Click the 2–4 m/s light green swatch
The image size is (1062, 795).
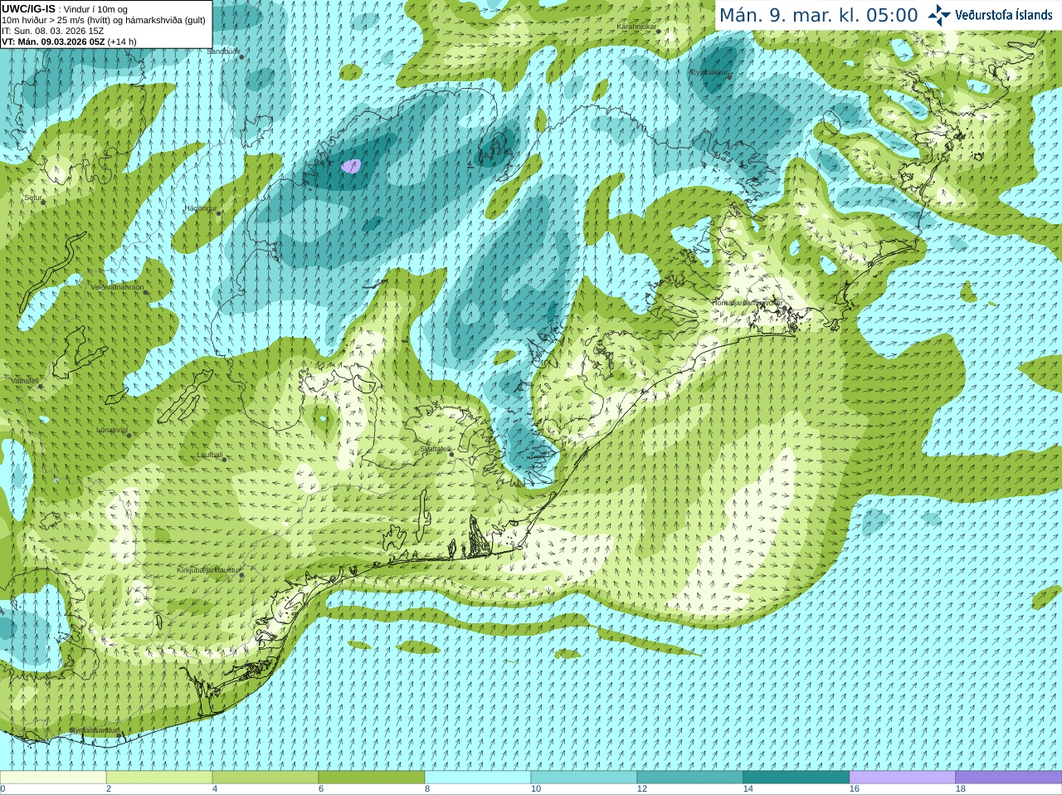(159, 778)
